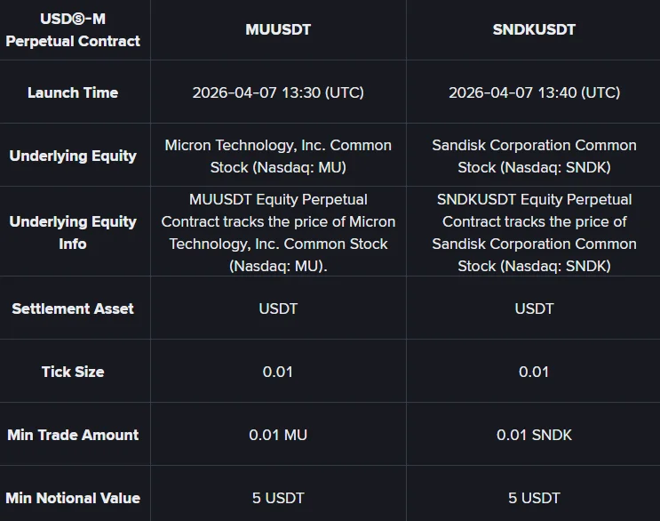660x521 pixels.
Task: Select the settlement asset USDT under MUUSDT
Action: tap(278, 309)
